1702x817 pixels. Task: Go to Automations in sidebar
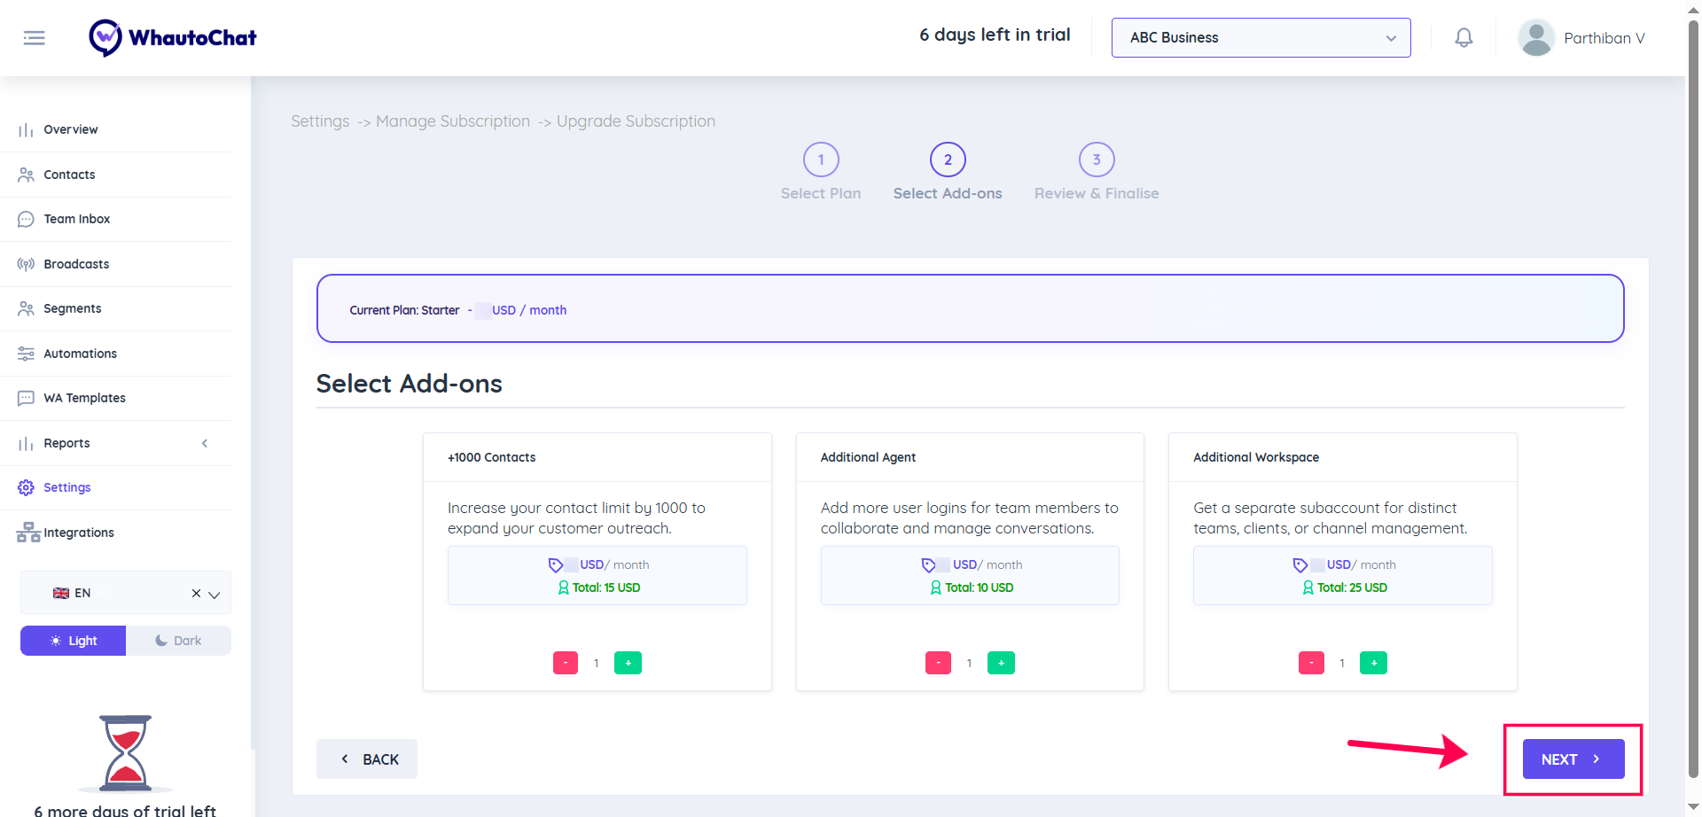[80, 354]
